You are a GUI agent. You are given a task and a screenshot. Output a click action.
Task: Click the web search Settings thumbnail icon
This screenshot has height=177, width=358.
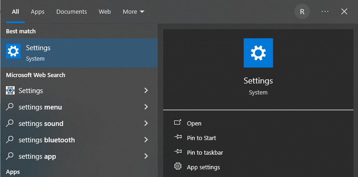[x=10, y=90]
